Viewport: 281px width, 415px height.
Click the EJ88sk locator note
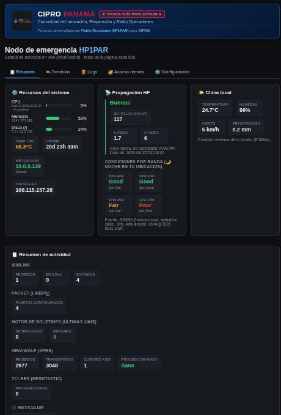[235, 140]
